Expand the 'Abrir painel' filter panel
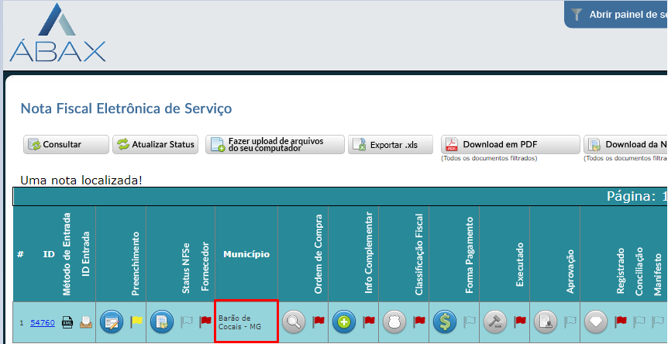668x344 pixels. 616,14
